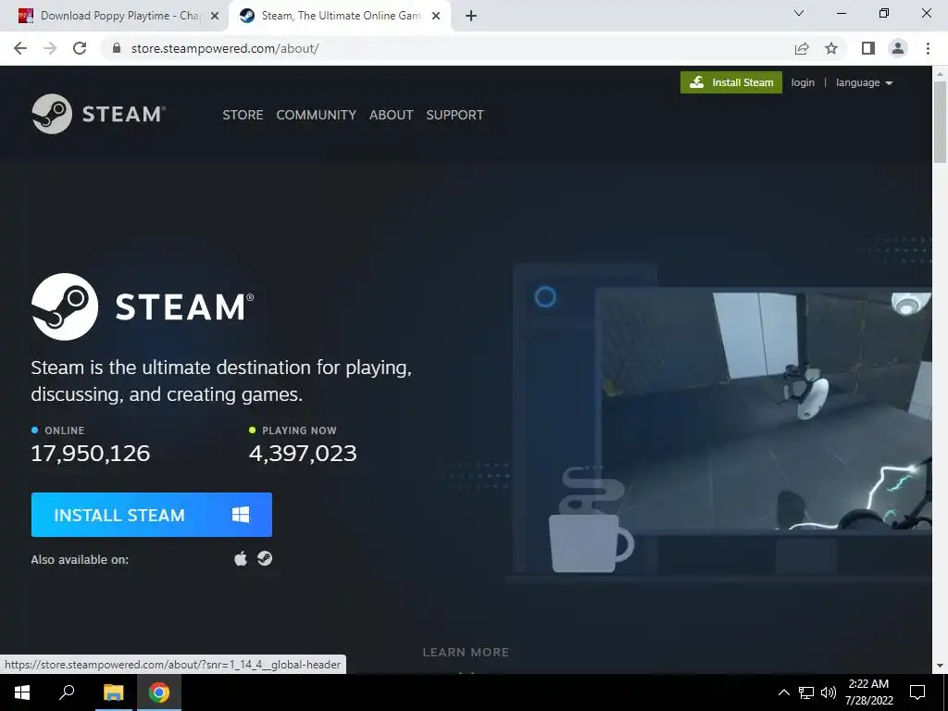Click the padlock site info icon
This screenshot has height=711, width=948.
(x=117, y=48)
